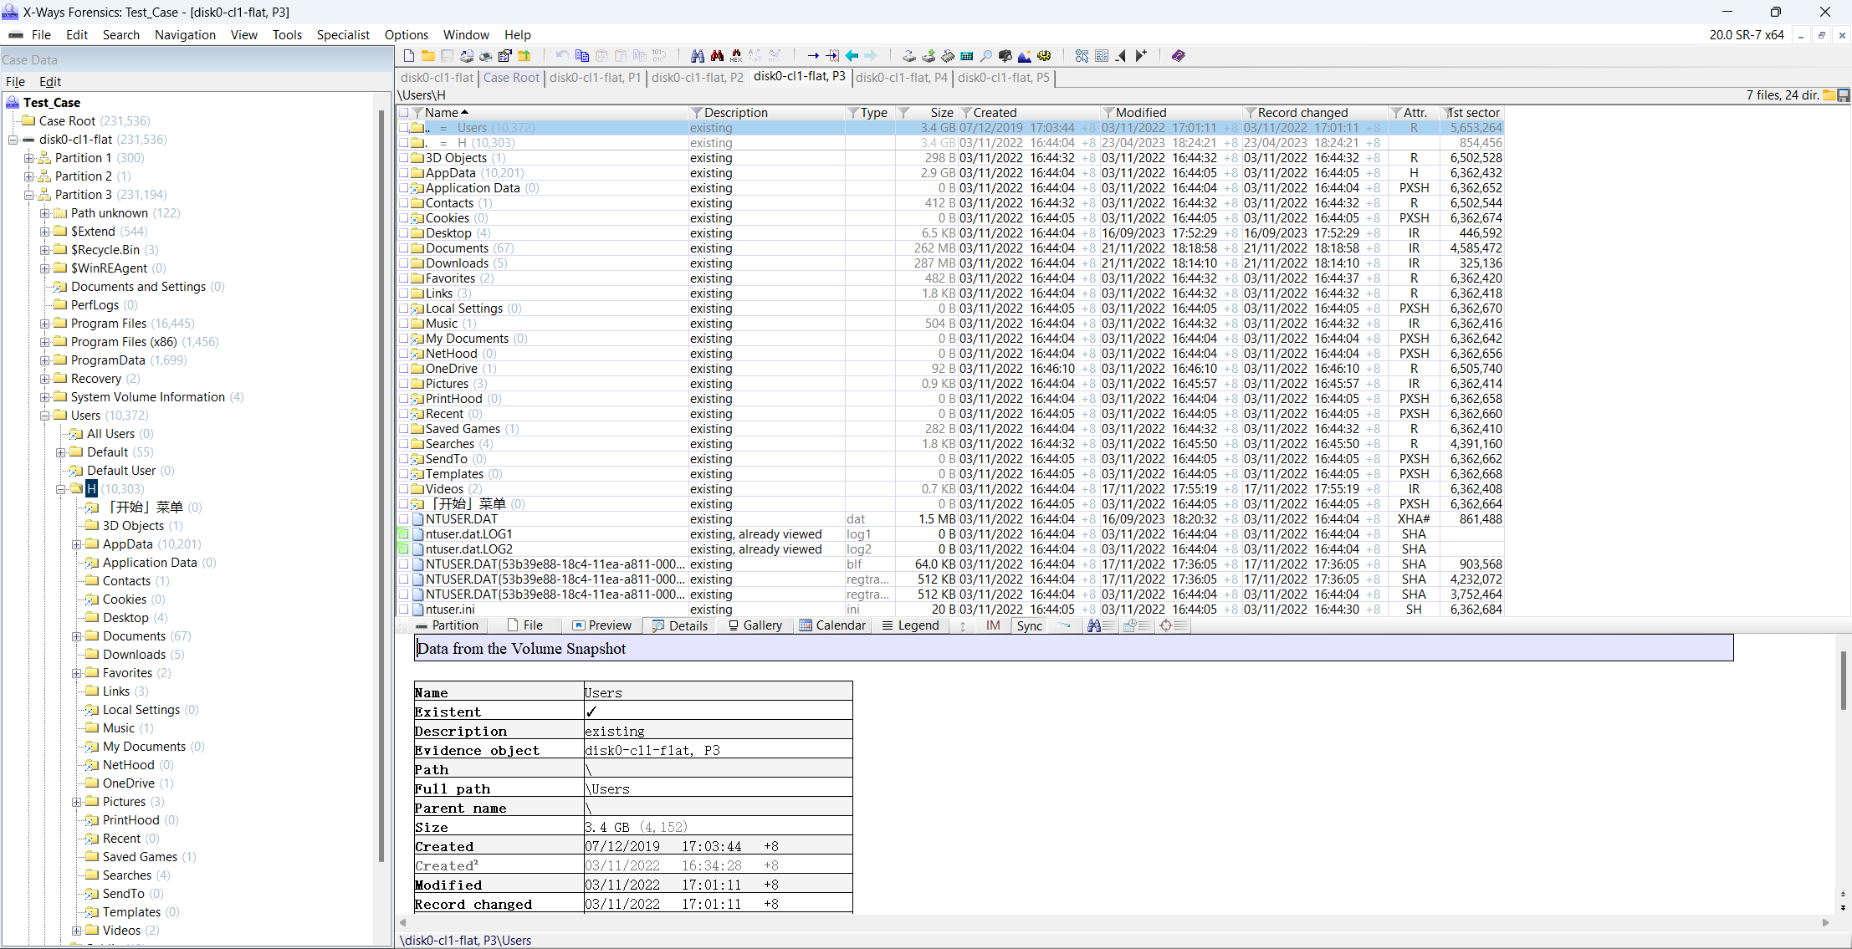
Task: Click the magnifying glass toolbar icon
Action: click(986, 56)
